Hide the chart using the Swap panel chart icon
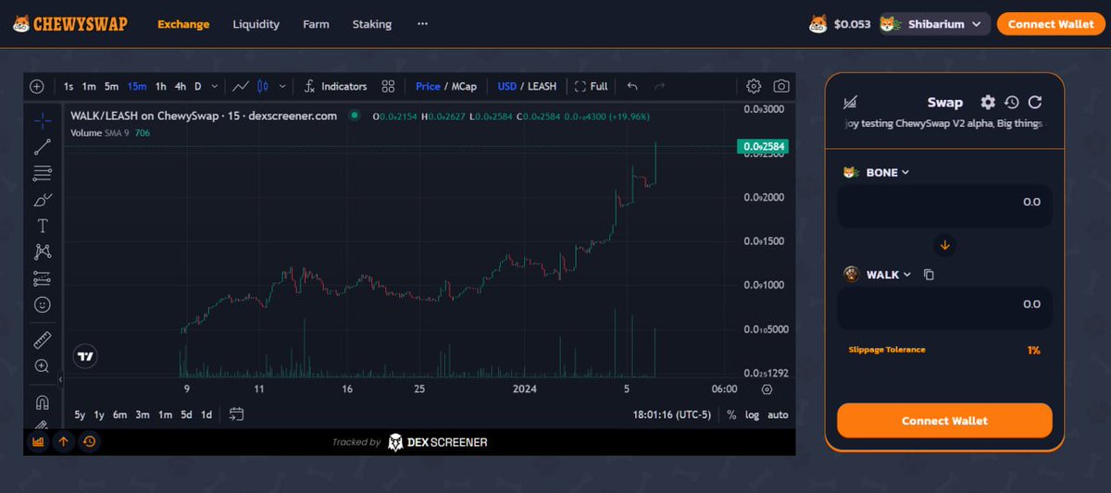The height and width of the screenshot is (493, 1111). (851, 103)
